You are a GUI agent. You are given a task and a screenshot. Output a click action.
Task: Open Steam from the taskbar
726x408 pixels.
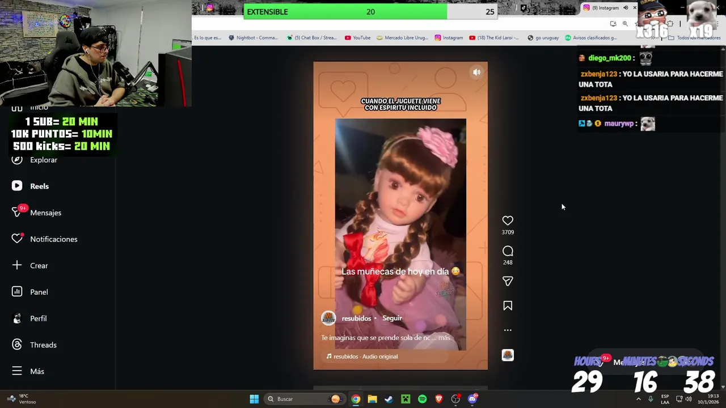(x=389, y=399)
